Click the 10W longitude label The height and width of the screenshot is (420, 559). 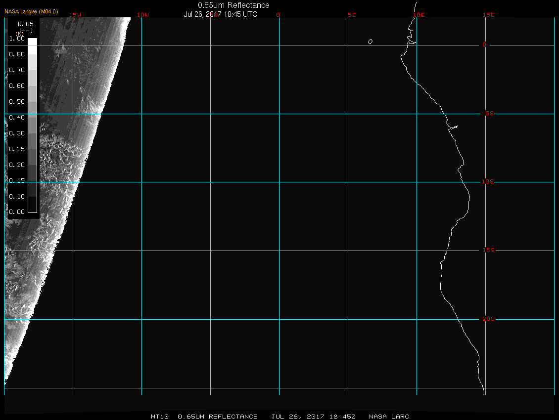[142, 15]
